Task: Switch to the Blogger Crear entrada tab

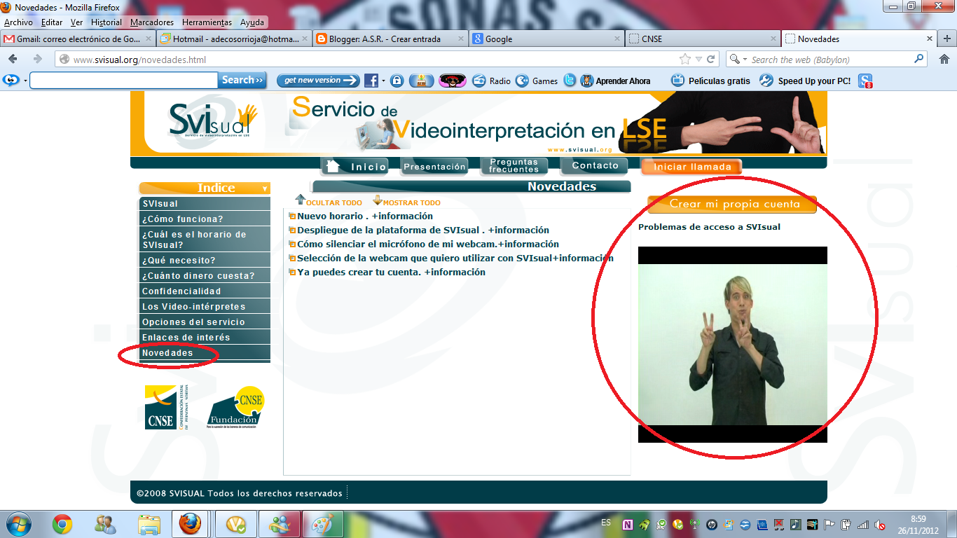Action: click(x=390, y=39)
